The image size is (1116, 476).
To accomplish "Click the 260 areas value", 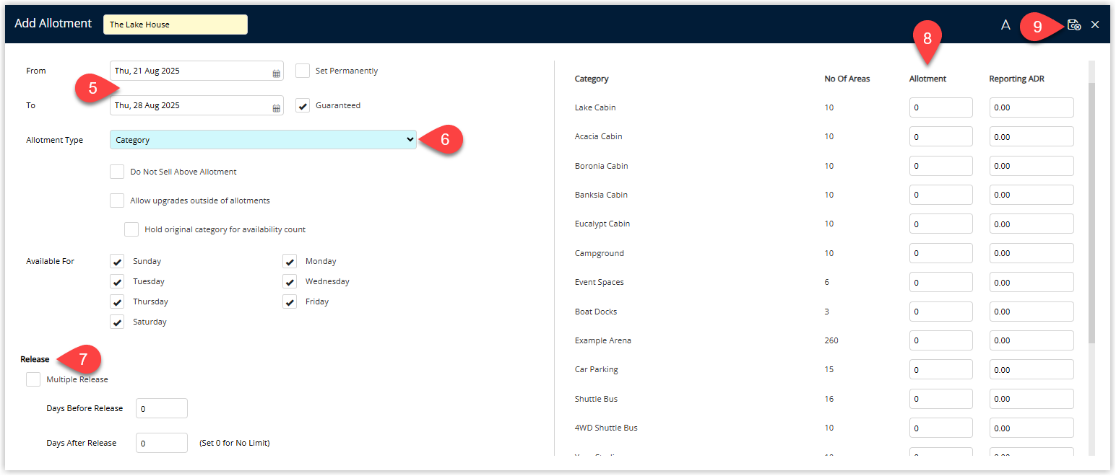I will [831, 340].
